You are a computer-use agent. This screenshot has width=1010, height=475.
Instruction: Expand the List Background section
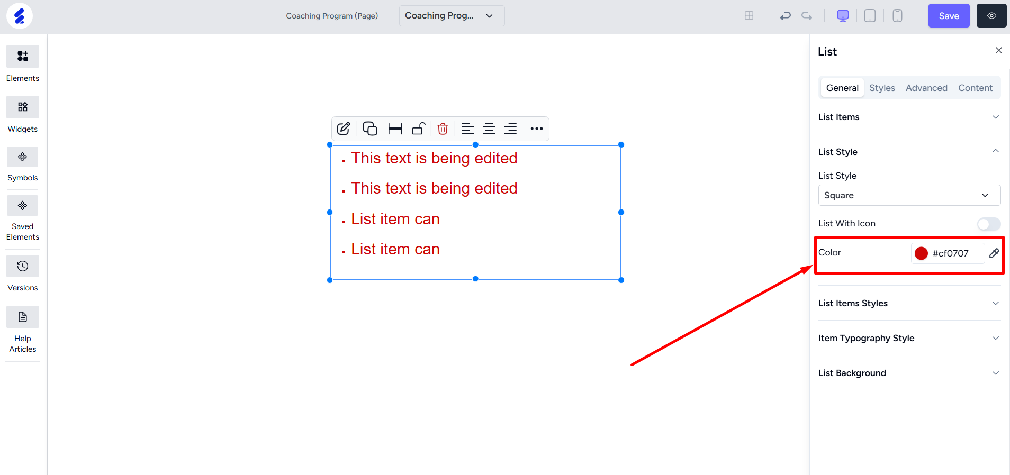[909, 373]
